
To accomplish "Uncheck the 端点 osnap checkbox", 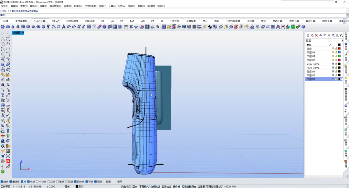I will pos(2,182).
